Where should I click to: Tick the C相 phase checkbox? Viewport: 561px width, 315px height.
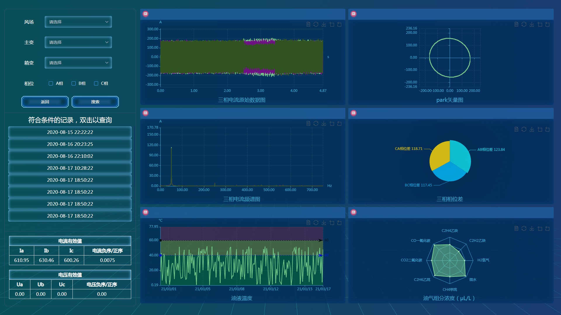pyautogui.click(x=96, y=83)
